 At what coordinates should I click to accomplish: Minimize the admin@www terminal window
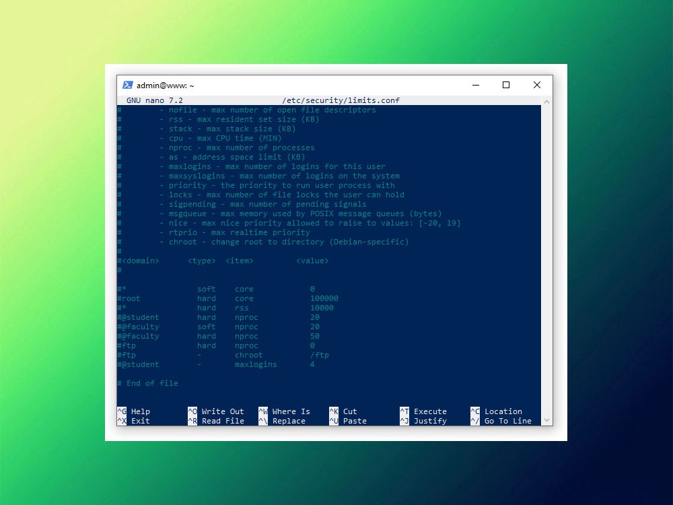[475, 86]
